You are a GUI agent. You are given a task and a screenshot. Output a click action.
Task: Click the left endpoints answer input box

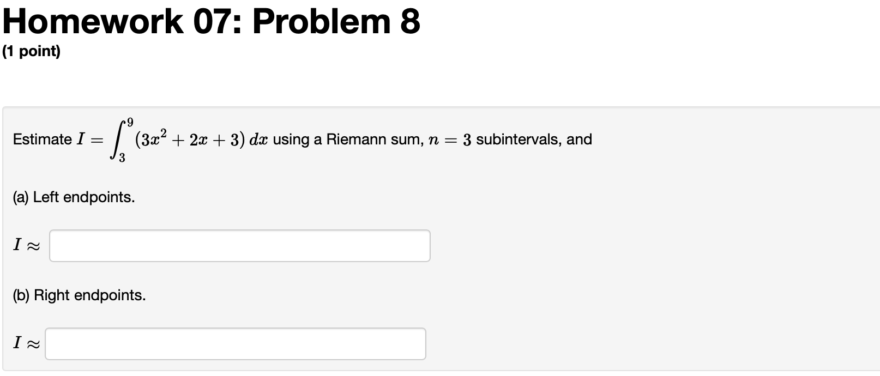(239, 246)
